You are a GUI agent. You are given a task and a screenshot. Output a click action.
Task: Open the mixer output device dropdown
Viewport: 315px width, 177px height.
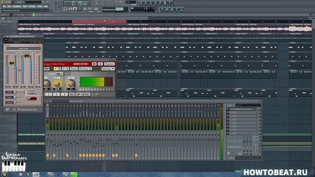[x=248, y=158]
